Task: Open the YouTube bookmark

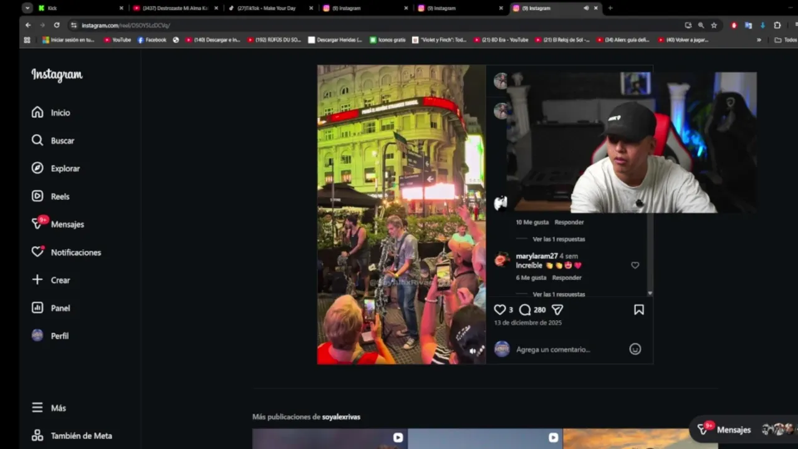Action: click(117, 40)
